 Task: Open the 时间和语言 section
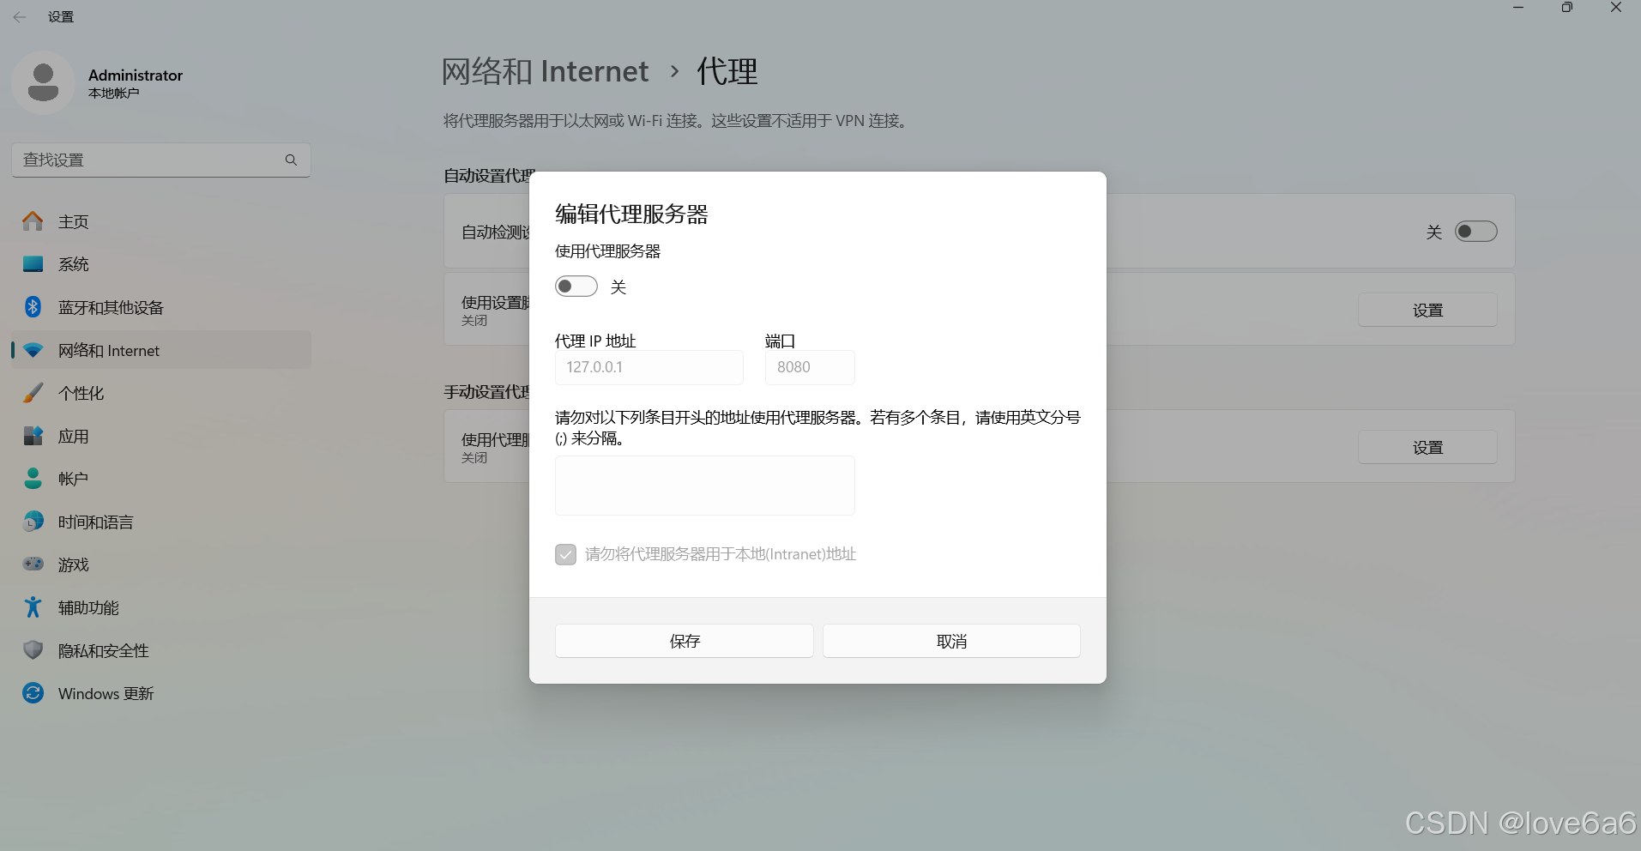coord(161,522)
